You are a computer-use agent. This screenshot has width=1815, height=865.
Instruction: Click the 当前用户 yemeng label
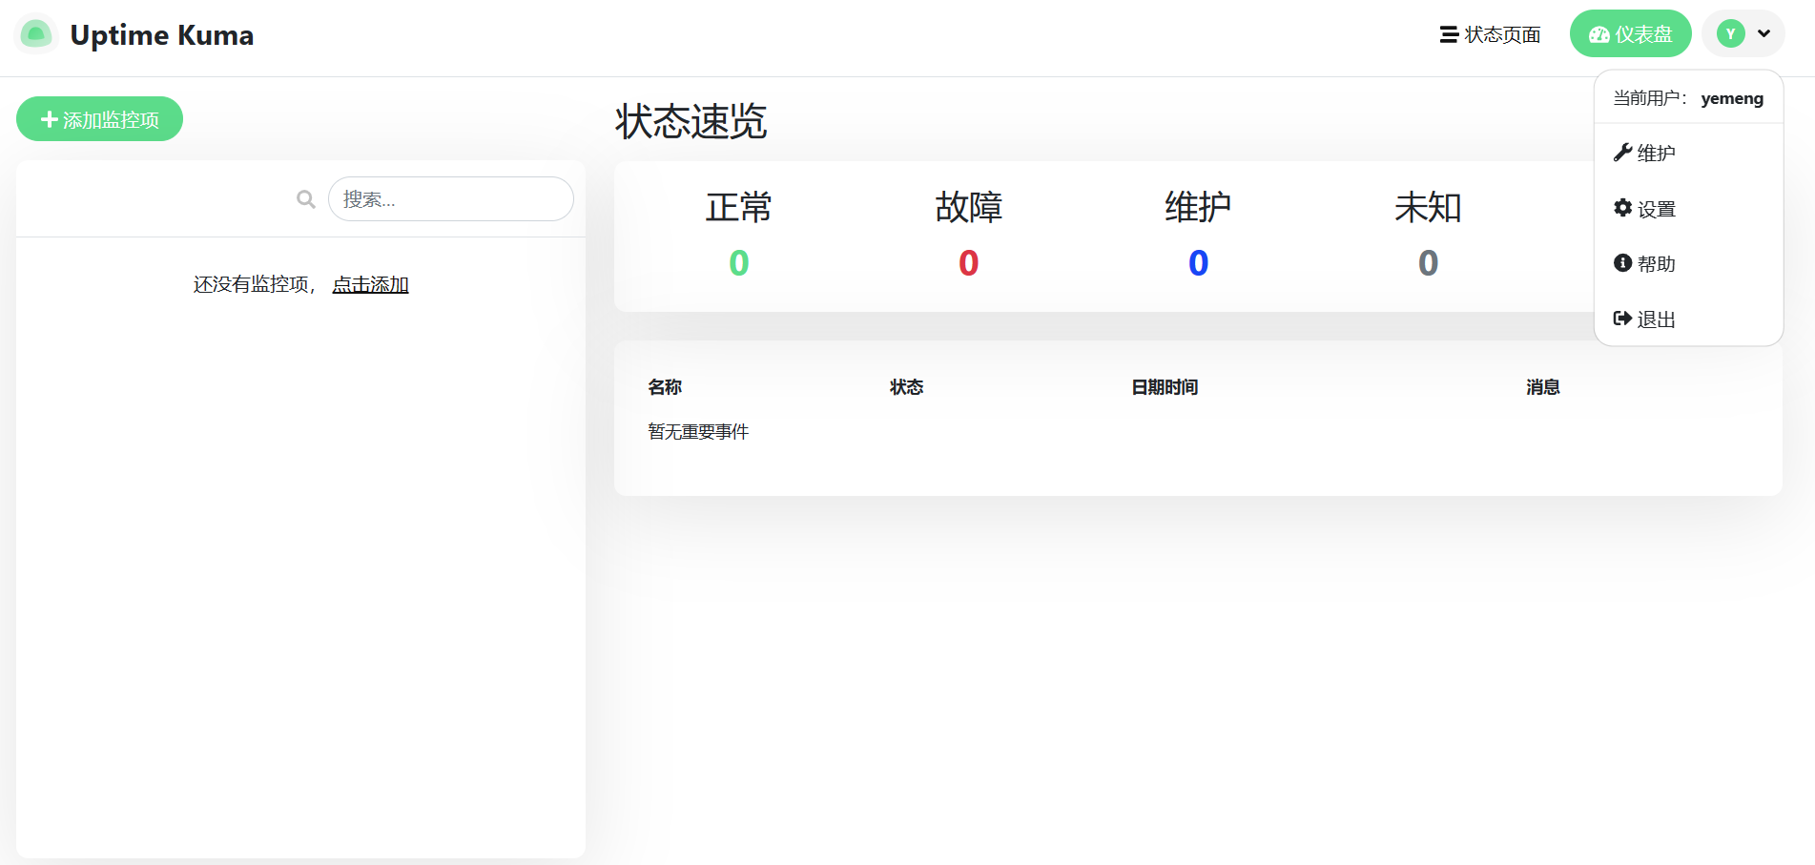pos(1687,98)
